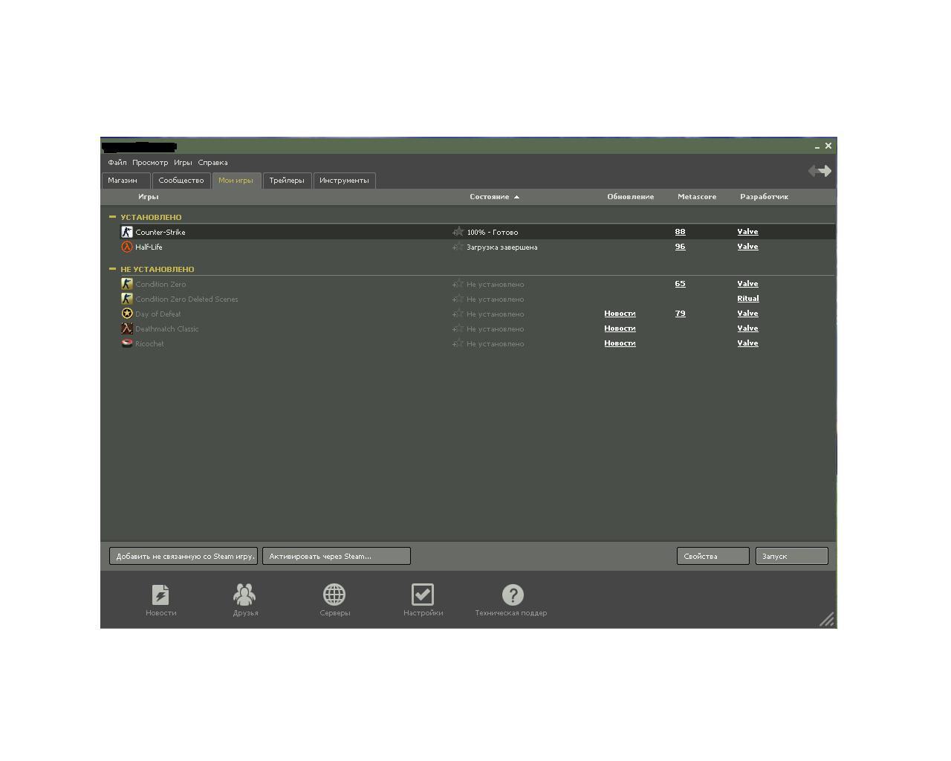The image size is (951, 761).
Task: Select the Day of Defeat game name
Action: point(158,314)
